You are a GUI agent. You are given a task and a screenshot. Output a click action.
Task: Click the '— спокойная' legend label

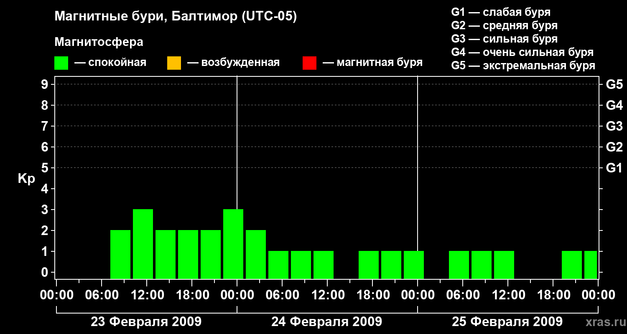coord(110,63)
